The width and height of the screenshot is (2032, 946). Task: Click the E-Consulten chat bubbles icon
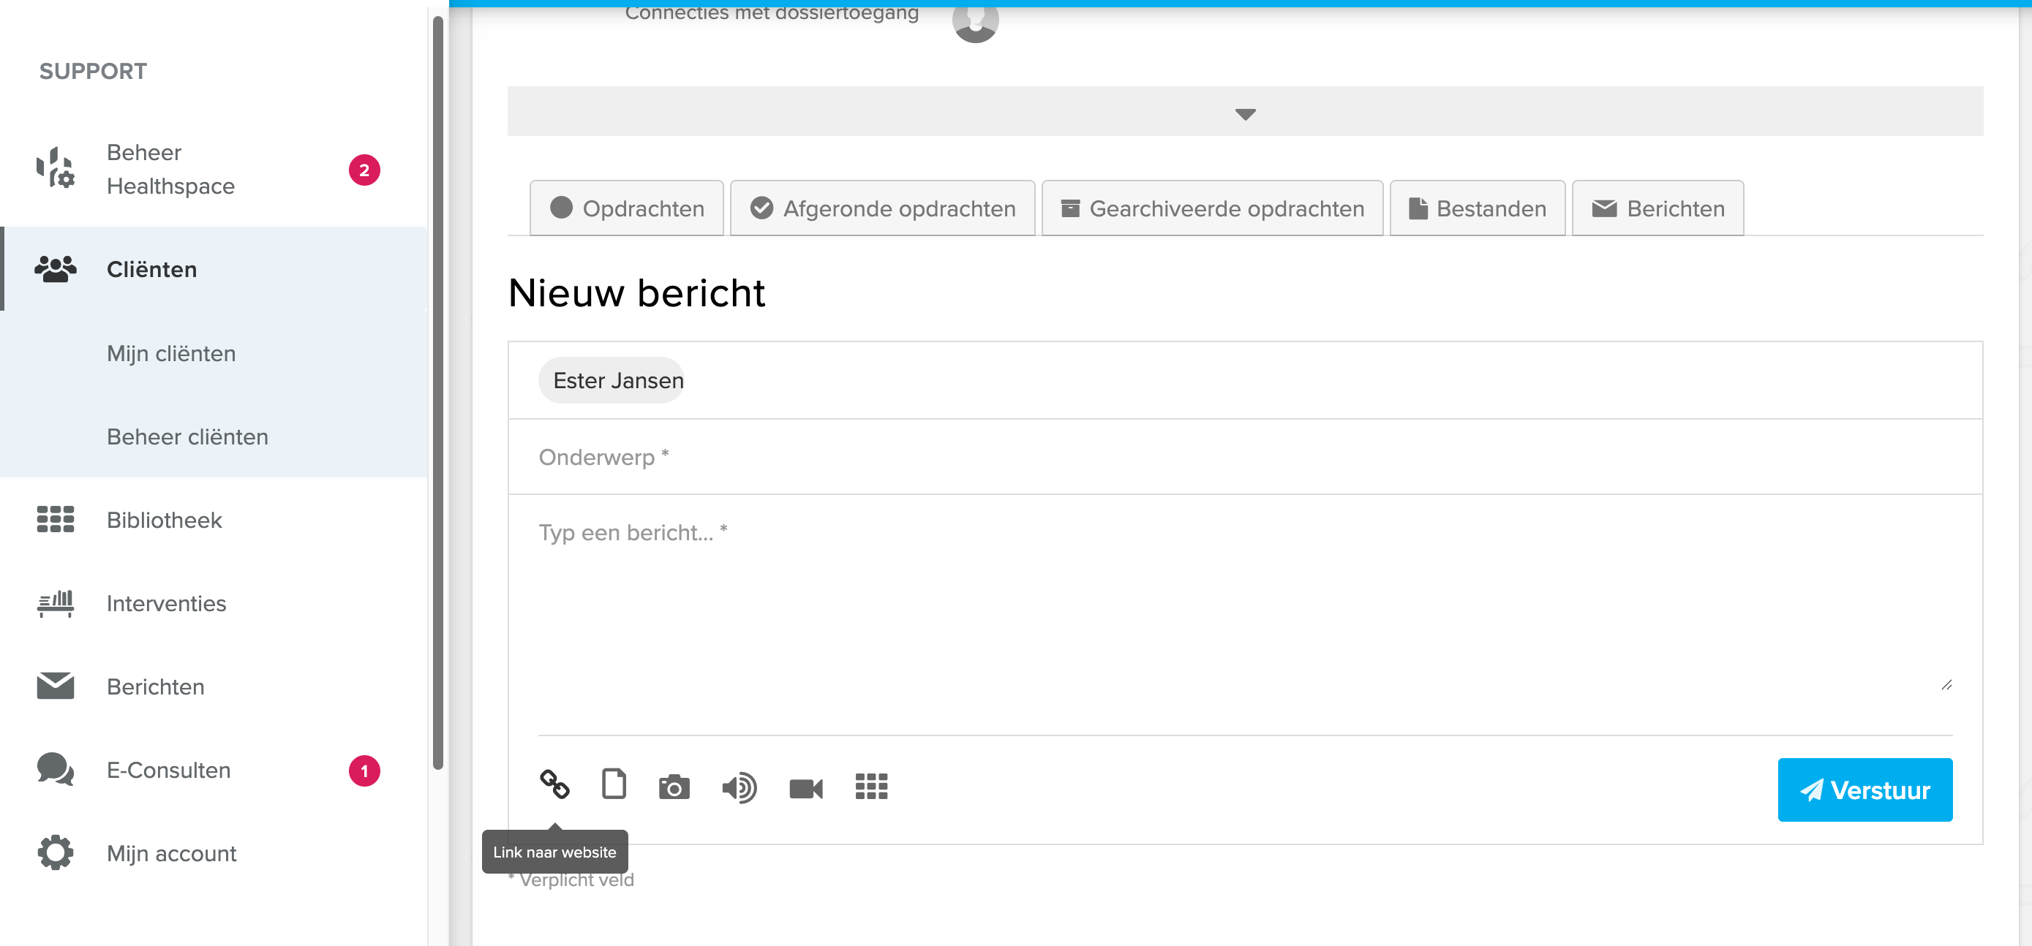pos(55,769)
